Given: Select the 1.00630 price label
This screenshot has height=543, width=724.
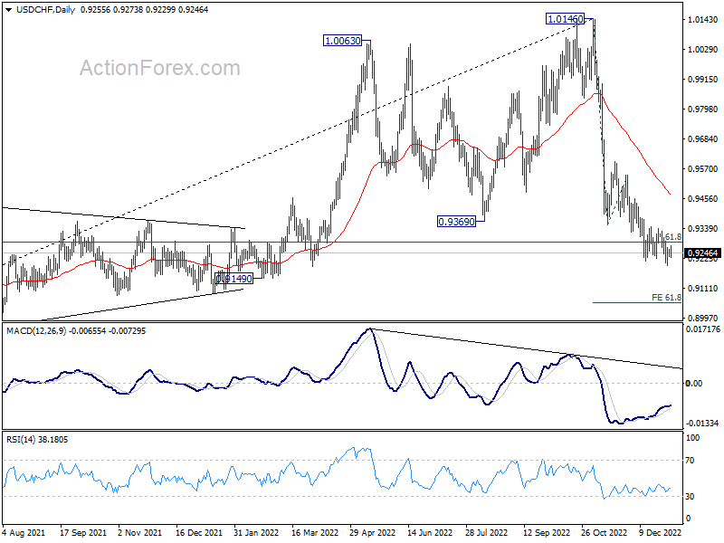Looking at the screenshot, I should coord(343,41).
